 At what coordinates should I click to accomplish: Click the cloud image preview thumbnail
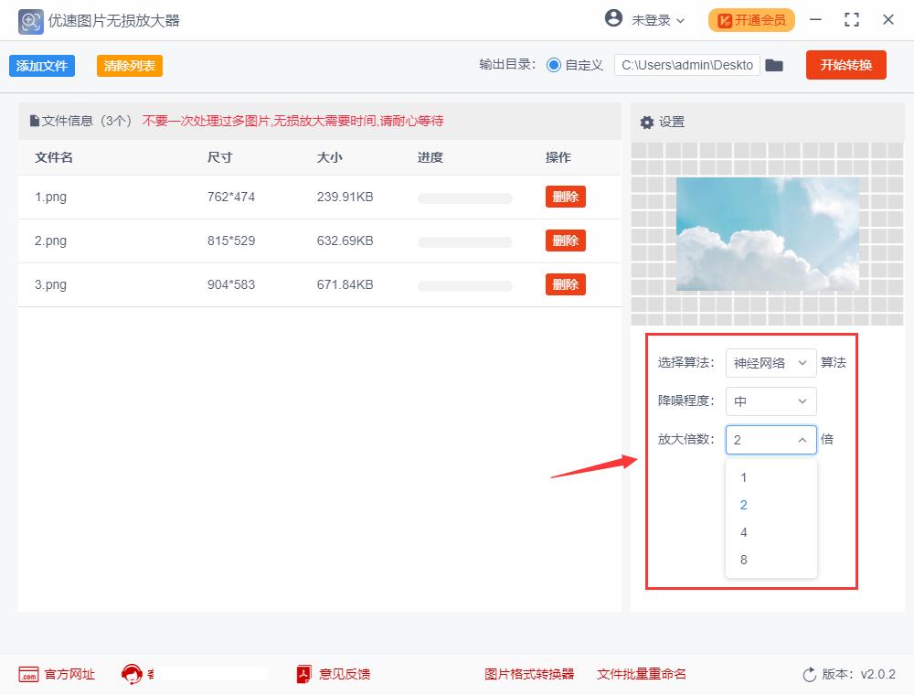click(768, 233)
